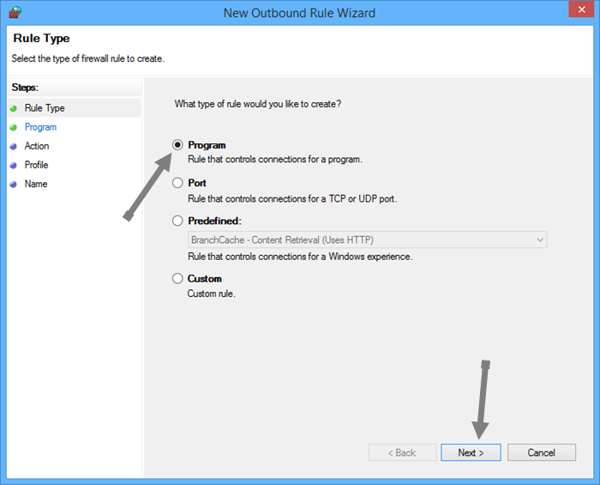Viewport: 600px width, 485px height.
Task: Go to the Rule Type step
Action: (45, 108)
